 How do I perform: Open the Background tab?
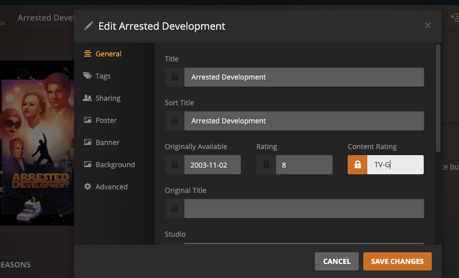(x=115, y=165)
